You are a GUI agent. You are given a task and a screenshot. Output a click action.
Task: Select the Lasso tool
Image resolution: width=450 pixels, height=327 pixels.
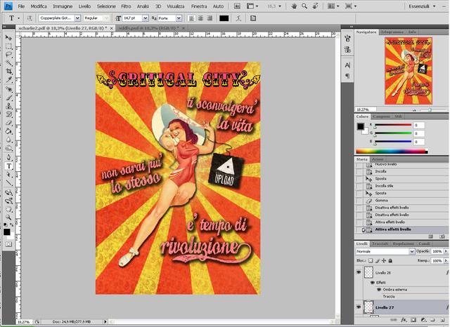click(x=8, y=55)
